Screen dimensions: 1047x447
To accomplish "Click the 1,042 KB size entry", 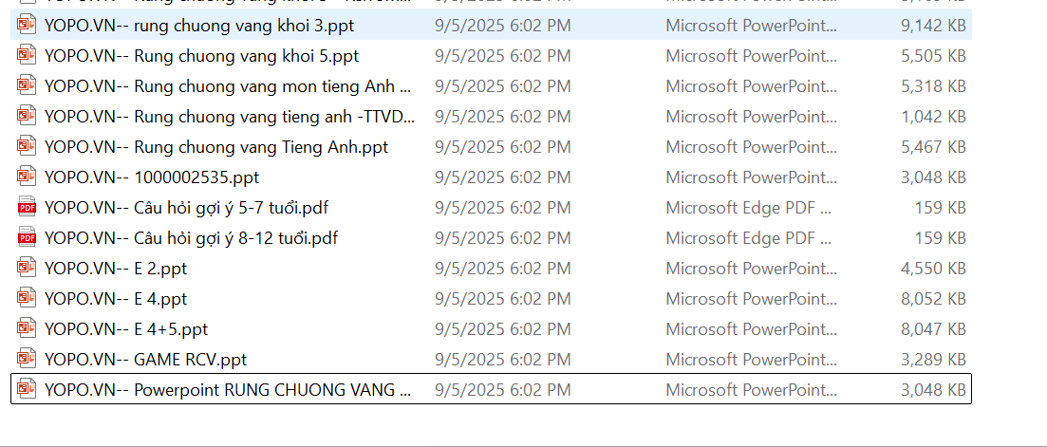I will point(932,117).
